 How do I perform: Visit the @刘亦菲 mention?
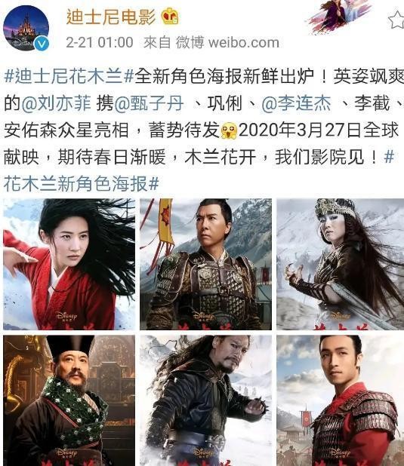57,104
